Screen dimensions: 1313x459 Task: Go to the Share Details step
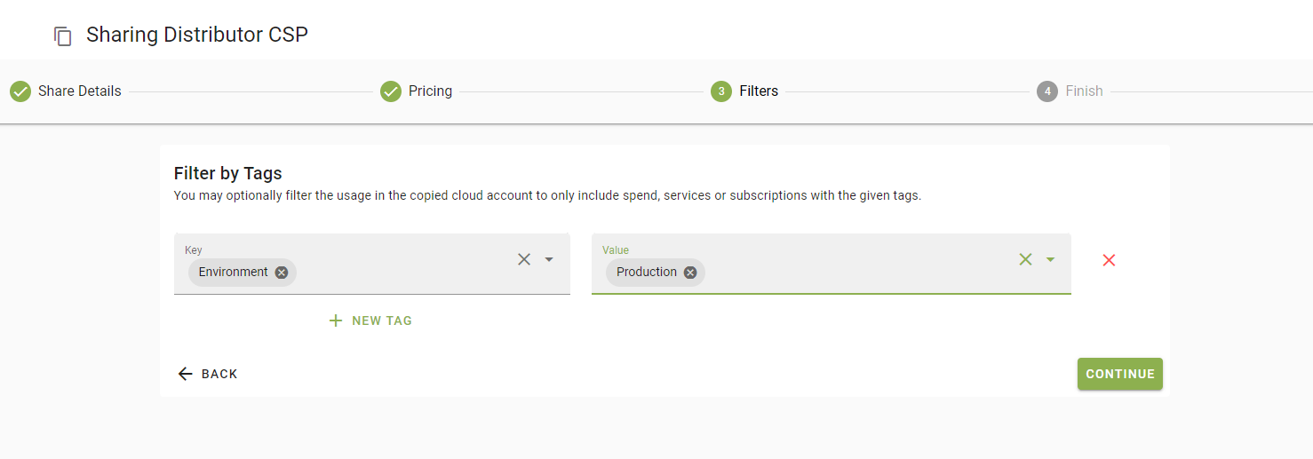tap(79, 91)
